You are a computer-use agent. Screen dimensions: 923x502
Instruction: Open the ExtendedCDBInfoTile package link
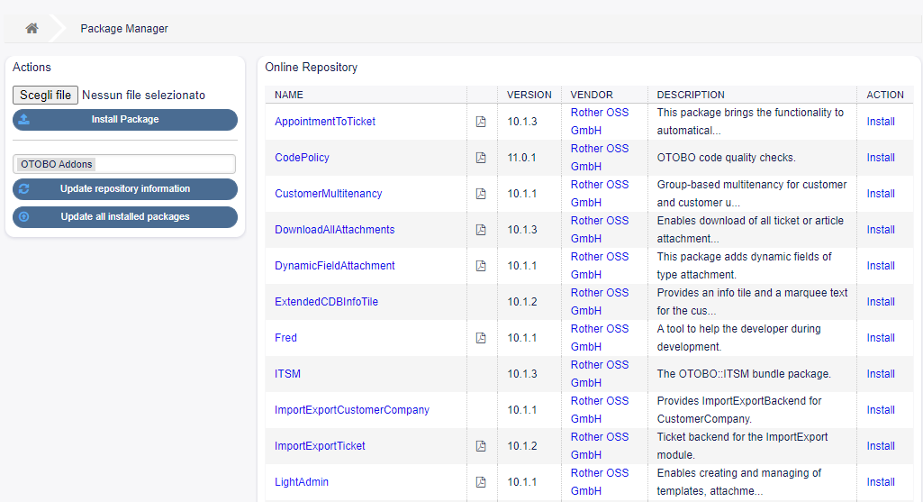coord(326,302)
